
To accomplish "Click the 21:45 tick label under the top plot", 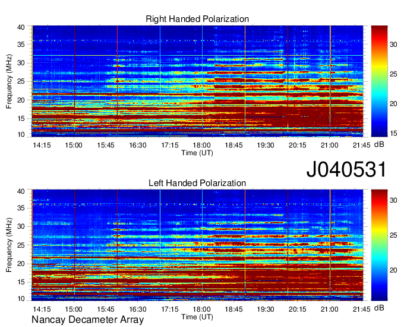I will [x=361, y=145].
